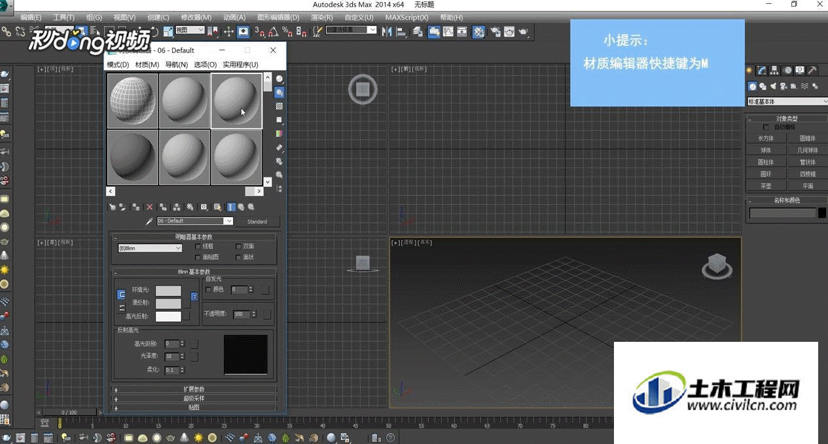Check the 颜色 self-illumination color checkbox
828x444 pixels.
point(209,289)
